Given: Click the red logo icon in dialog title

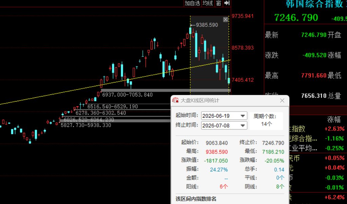Looking at the screenshot, I should (175, 100).
